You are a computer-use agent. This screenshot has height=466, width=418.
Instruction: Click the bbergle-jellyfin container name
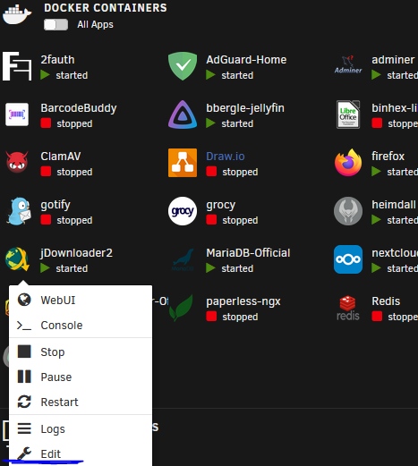245,108
